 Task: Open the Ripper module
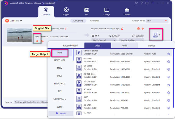pos(66,11)
